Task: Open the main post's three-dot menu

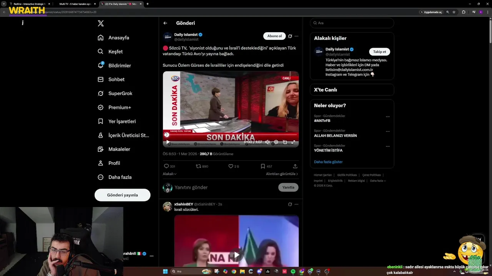Action: click(x=296, y=36)
